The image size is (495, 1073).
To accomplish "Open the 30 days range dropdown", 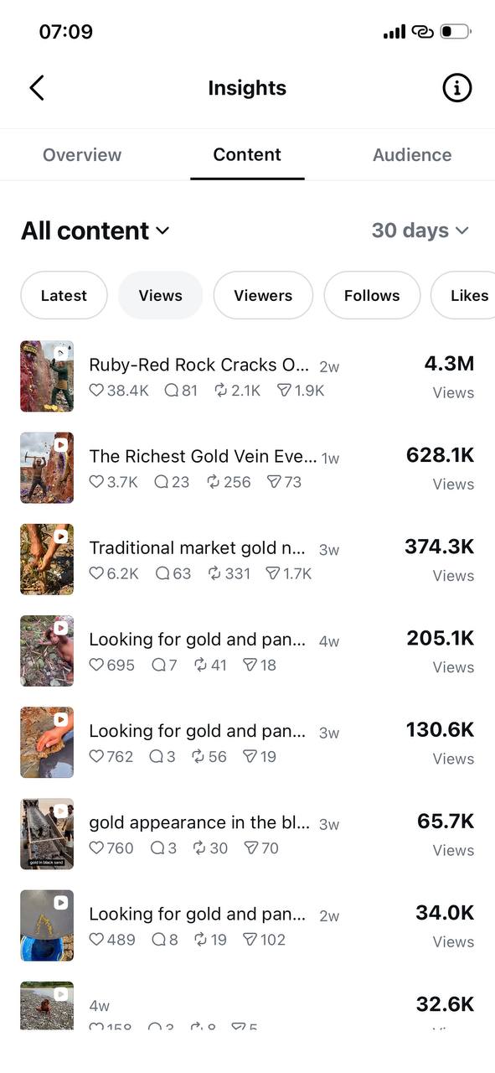I will point(420,231).
